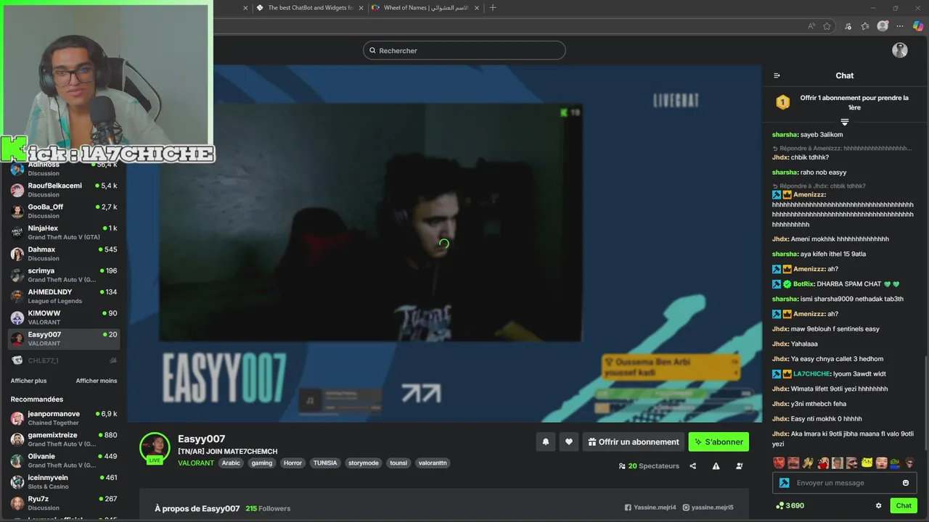
Task: Insert the yellow cat emote
Action: (x=867, y=463)
